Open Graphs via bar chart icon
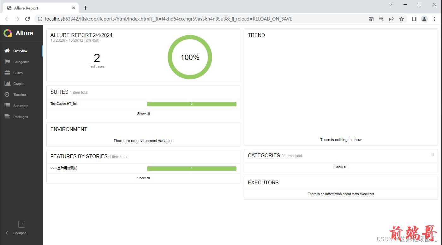This screenshot has width=442, height=245. (7, 83)
